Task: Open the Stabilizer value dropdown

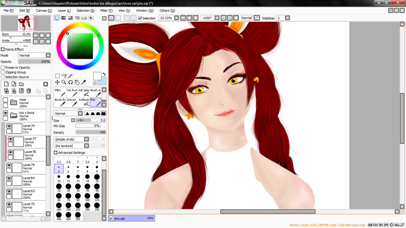Action: pos(287,18)
